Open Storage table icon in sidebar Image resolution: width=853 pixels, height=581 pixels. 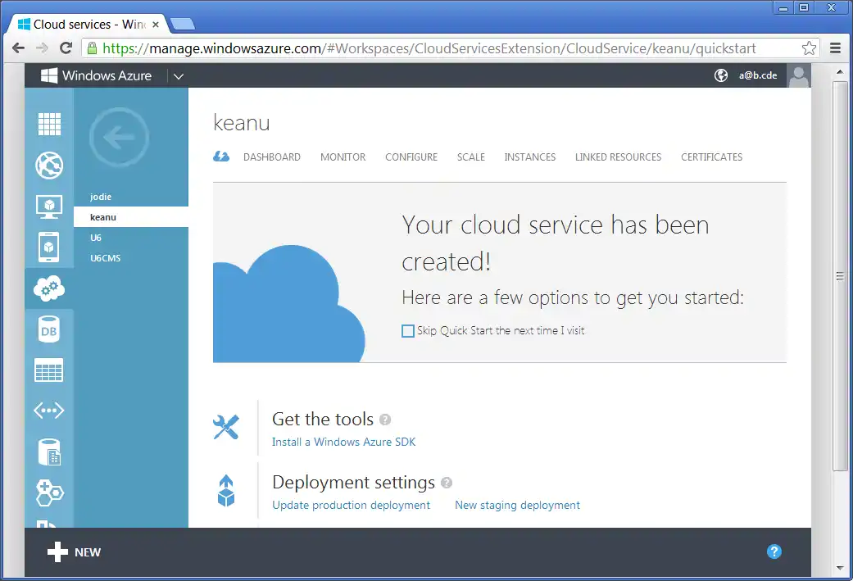[x=49, y=370]
